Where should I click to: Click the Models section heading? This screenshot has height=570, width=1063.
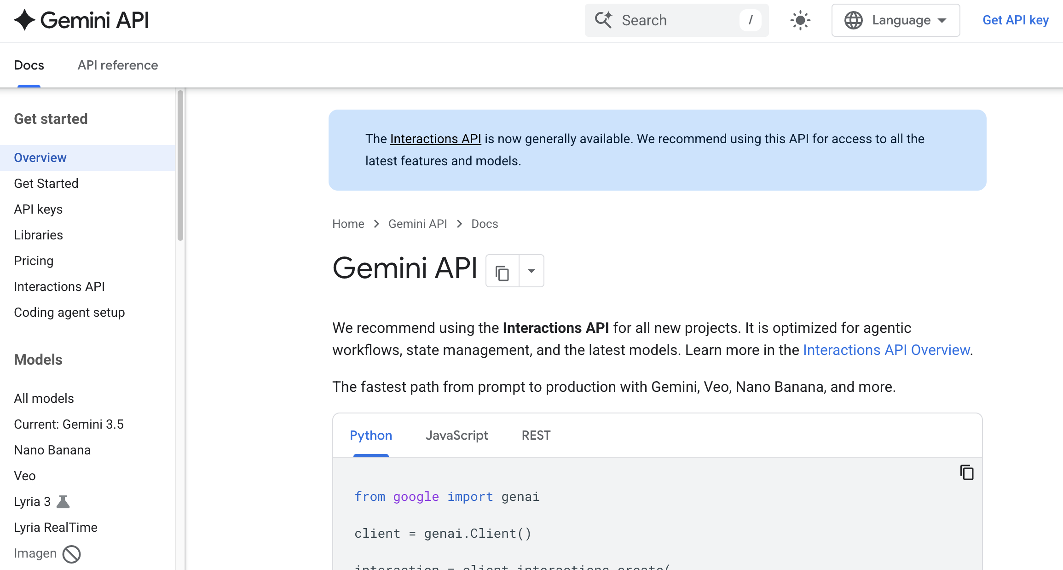(38, 360)
